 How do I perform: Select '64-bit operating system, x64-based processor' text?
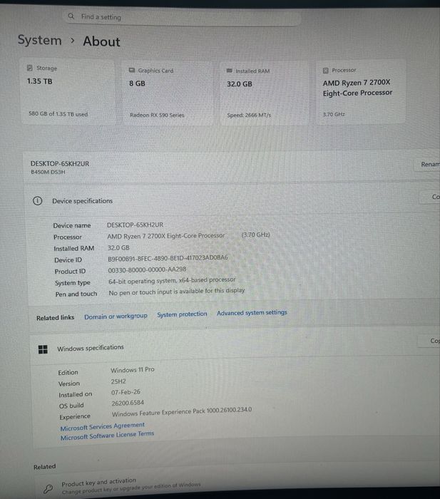pos(172,281)
